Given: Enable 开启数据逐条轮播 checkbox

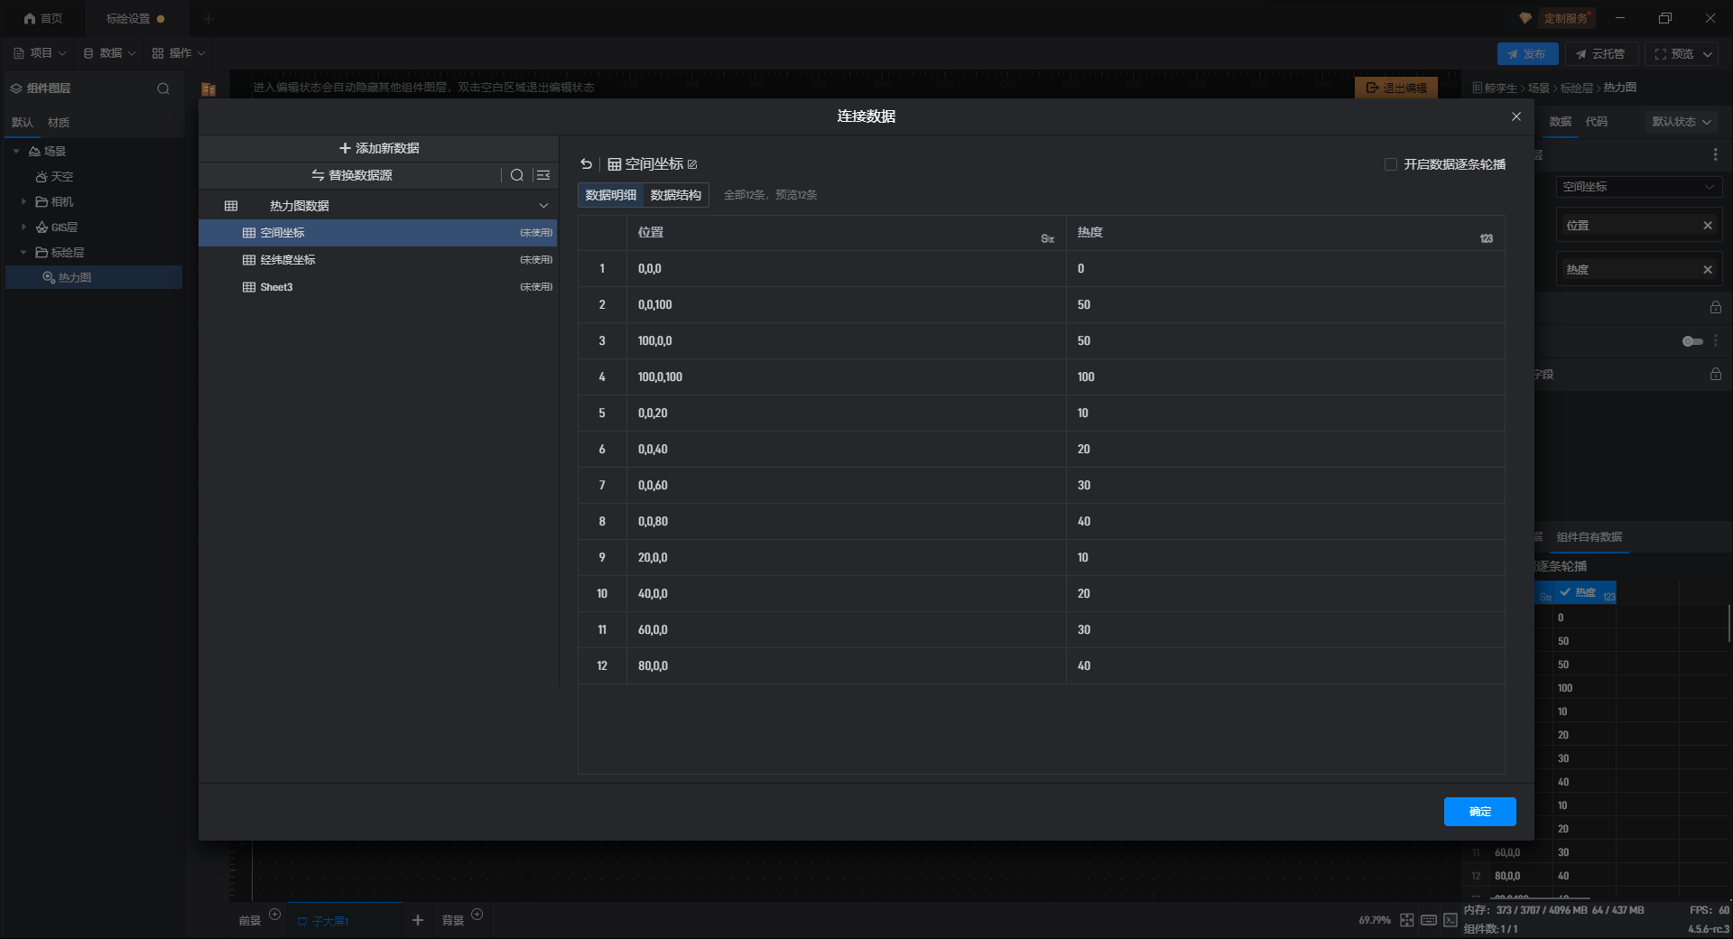Looking at the screenshot, I should (x=1391, y=164).
